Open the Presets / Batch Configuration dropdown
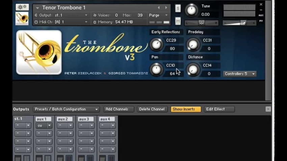 click(66, 109)
